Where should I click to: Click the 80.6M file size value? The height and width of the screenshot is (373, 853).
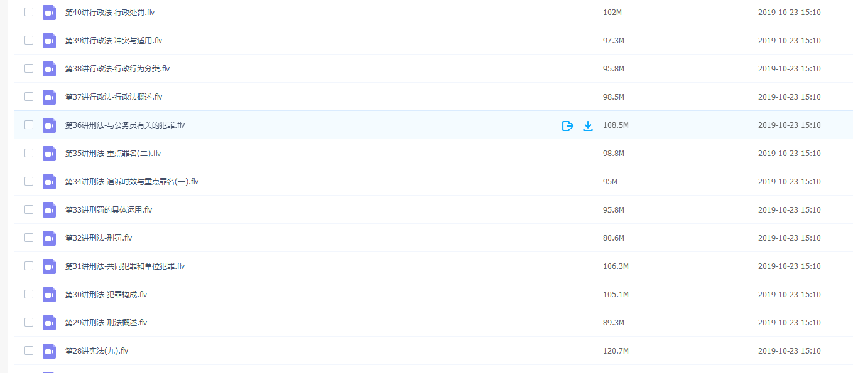614,238
